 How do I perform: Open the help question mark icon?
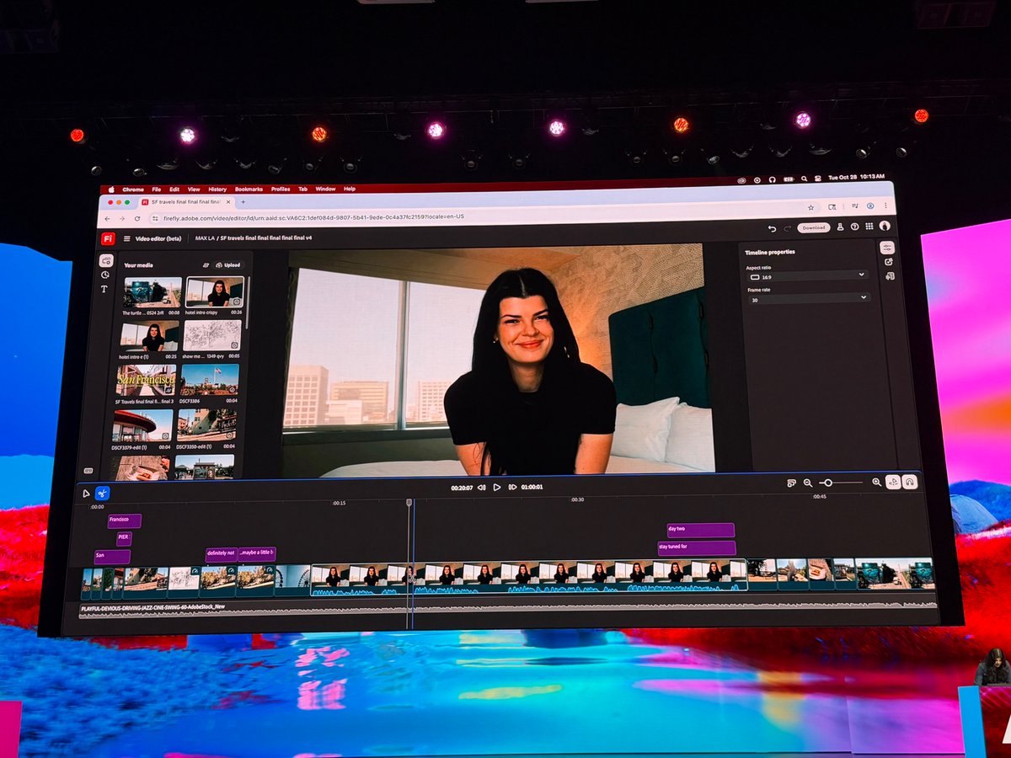[x=854, y=227]
